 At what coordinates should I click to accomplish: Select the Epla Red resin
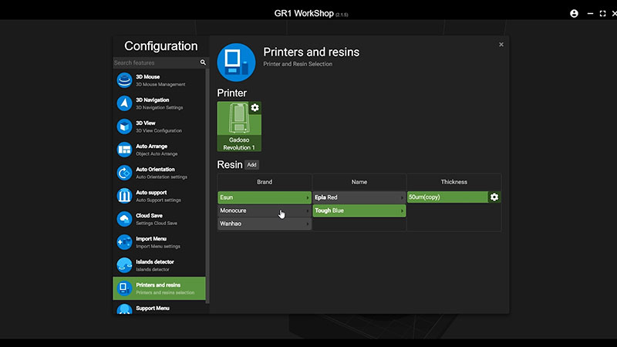tap(359, 197)
